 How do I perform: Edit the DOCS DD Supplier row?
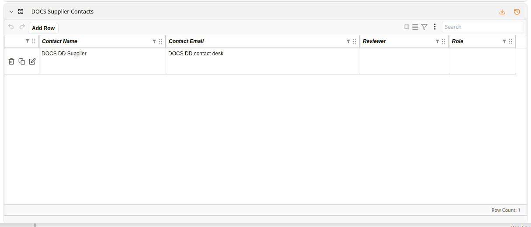tap(32, 61)
